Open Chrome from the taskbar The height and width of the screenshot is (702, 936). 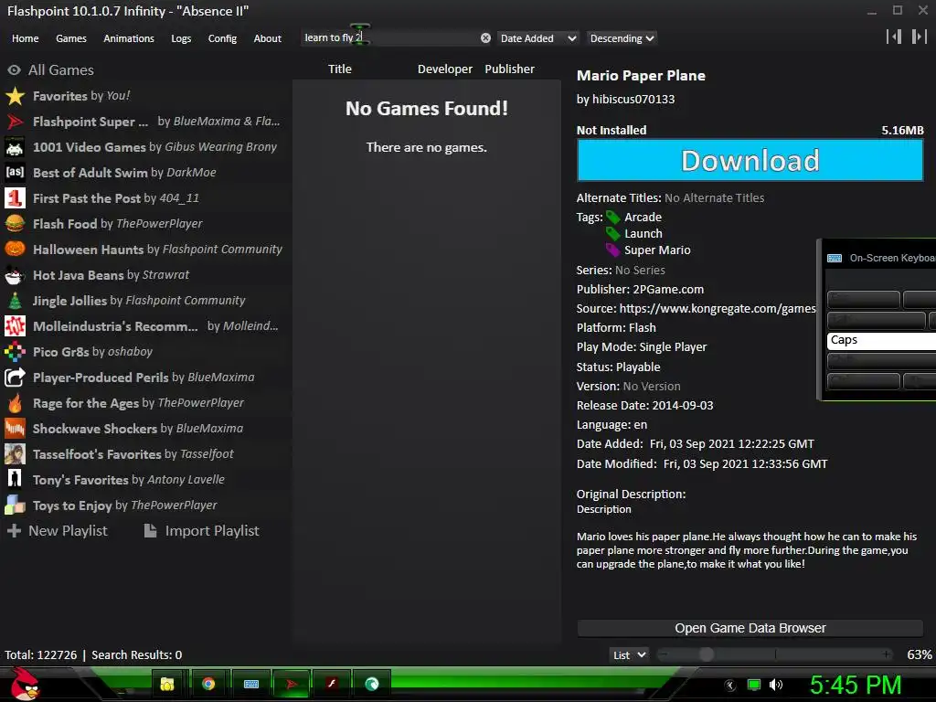tap(208, 684)
